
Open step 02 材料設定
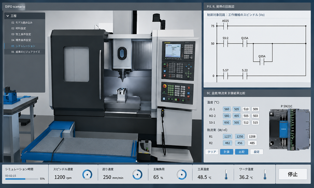point(25,28)
